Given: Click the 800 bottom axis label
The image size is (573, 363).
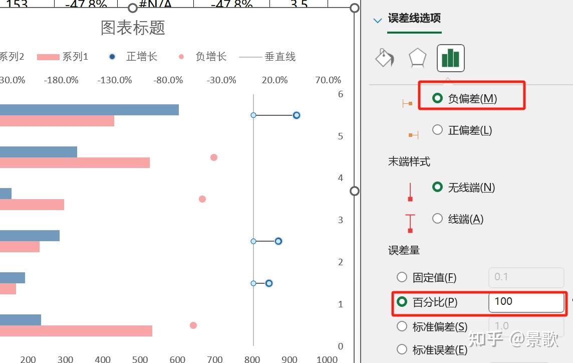Looking at the screenshot, I should click(252, 359).
